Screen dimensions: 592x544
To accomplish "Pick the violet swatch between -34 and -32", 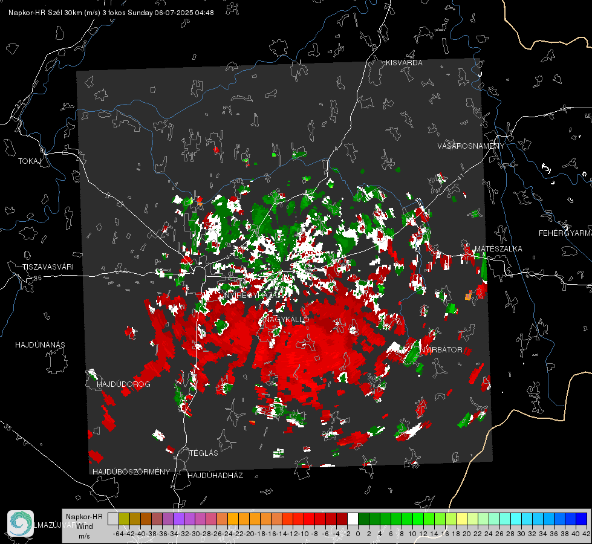I will 178,519.
